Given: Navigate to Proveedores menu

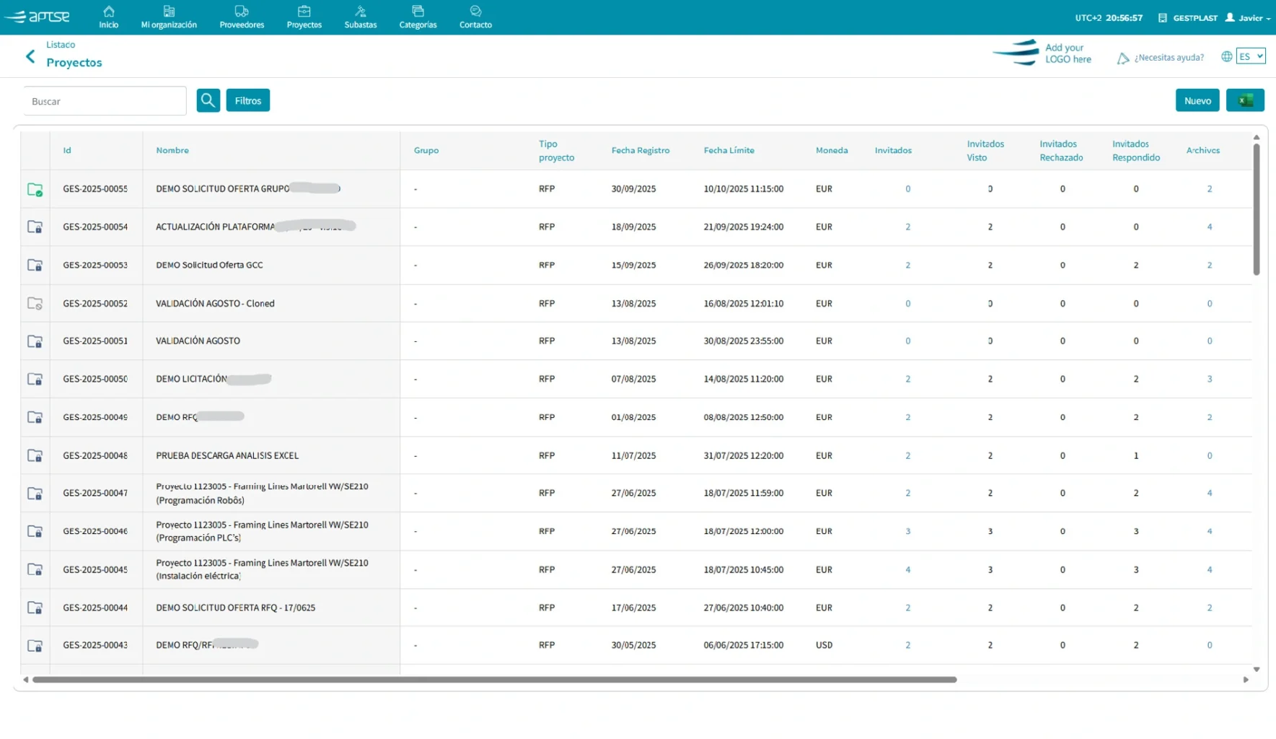Looking at the screenshot, I should [242, 17].
